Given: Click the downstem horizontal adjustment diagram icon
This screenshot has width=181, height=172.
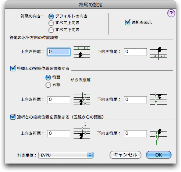Looking at the screenshot, I should (x=158, y=53).
